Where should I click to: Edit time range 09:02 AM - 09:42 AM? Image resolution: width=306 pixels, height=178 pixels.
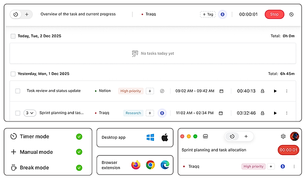click(195, 91)
